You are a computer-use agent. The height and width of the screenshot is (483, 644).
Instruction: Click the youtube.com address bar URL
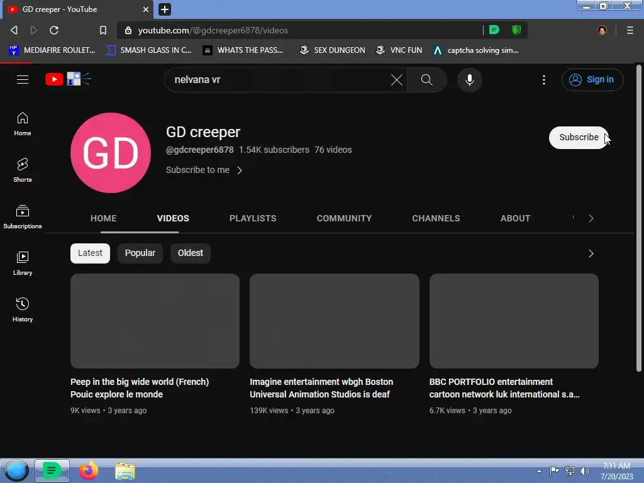[213, 30]
